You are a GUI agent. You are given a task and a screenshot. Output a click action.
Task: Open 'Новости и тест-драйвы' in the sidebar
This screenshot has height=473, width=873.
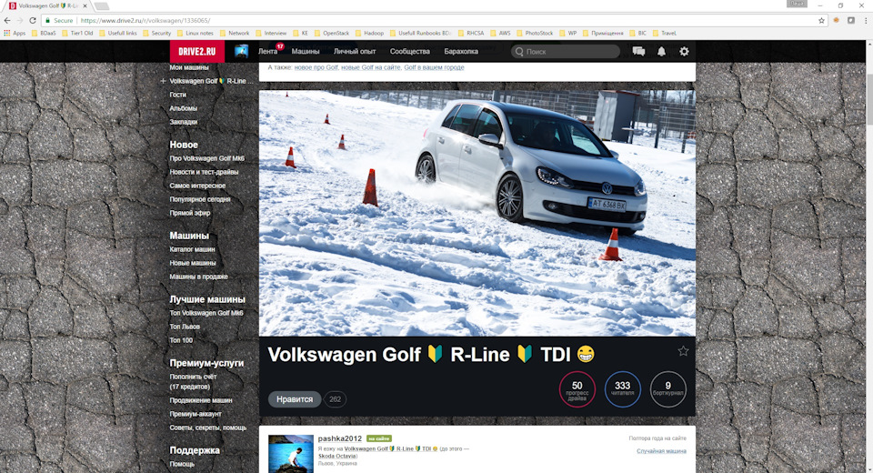pos(204,172)
